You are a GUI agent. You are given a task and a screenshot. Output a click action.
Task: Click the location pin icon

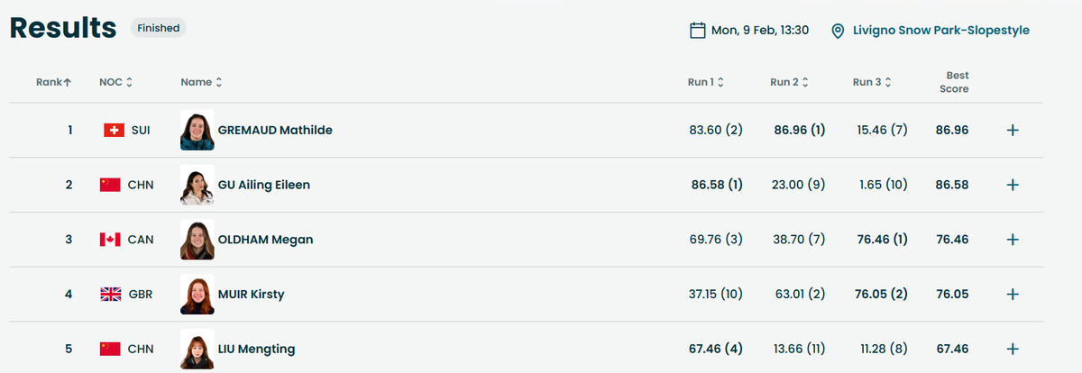point(838,31)
